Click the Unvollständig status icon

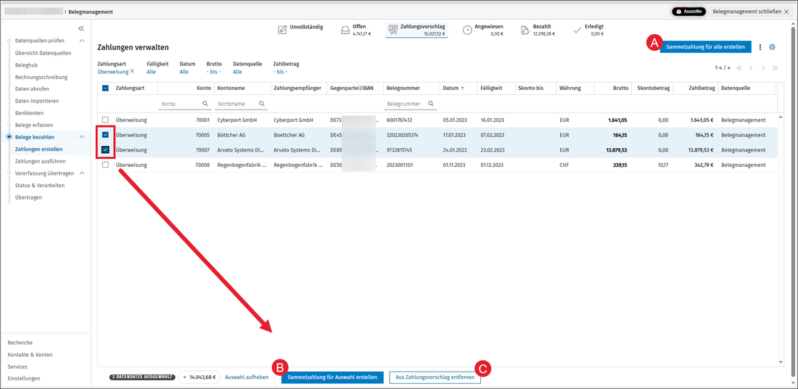282,30
